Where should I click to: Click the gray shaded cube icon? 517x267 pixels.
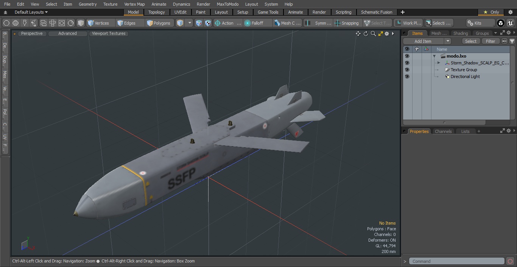81,23
